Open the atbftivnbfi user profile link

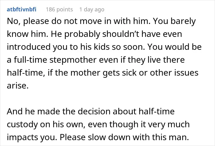click(x=21, y=10)
